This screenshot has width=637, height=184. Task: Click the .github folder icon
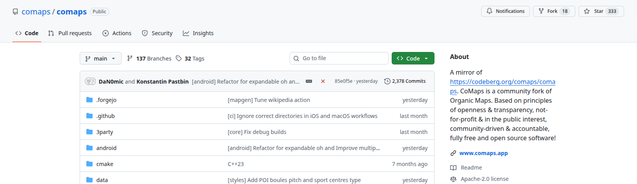(x=89, y=116)
